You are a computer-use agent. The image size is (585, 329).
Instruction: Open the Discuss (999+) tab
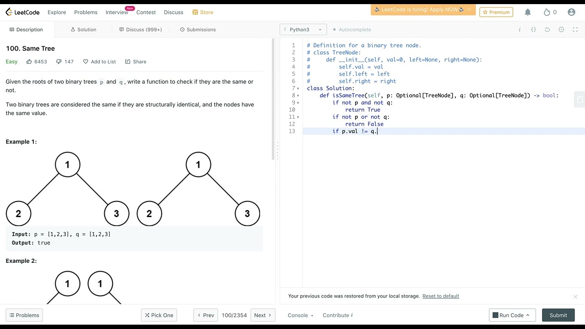click(x=140, y=30)
